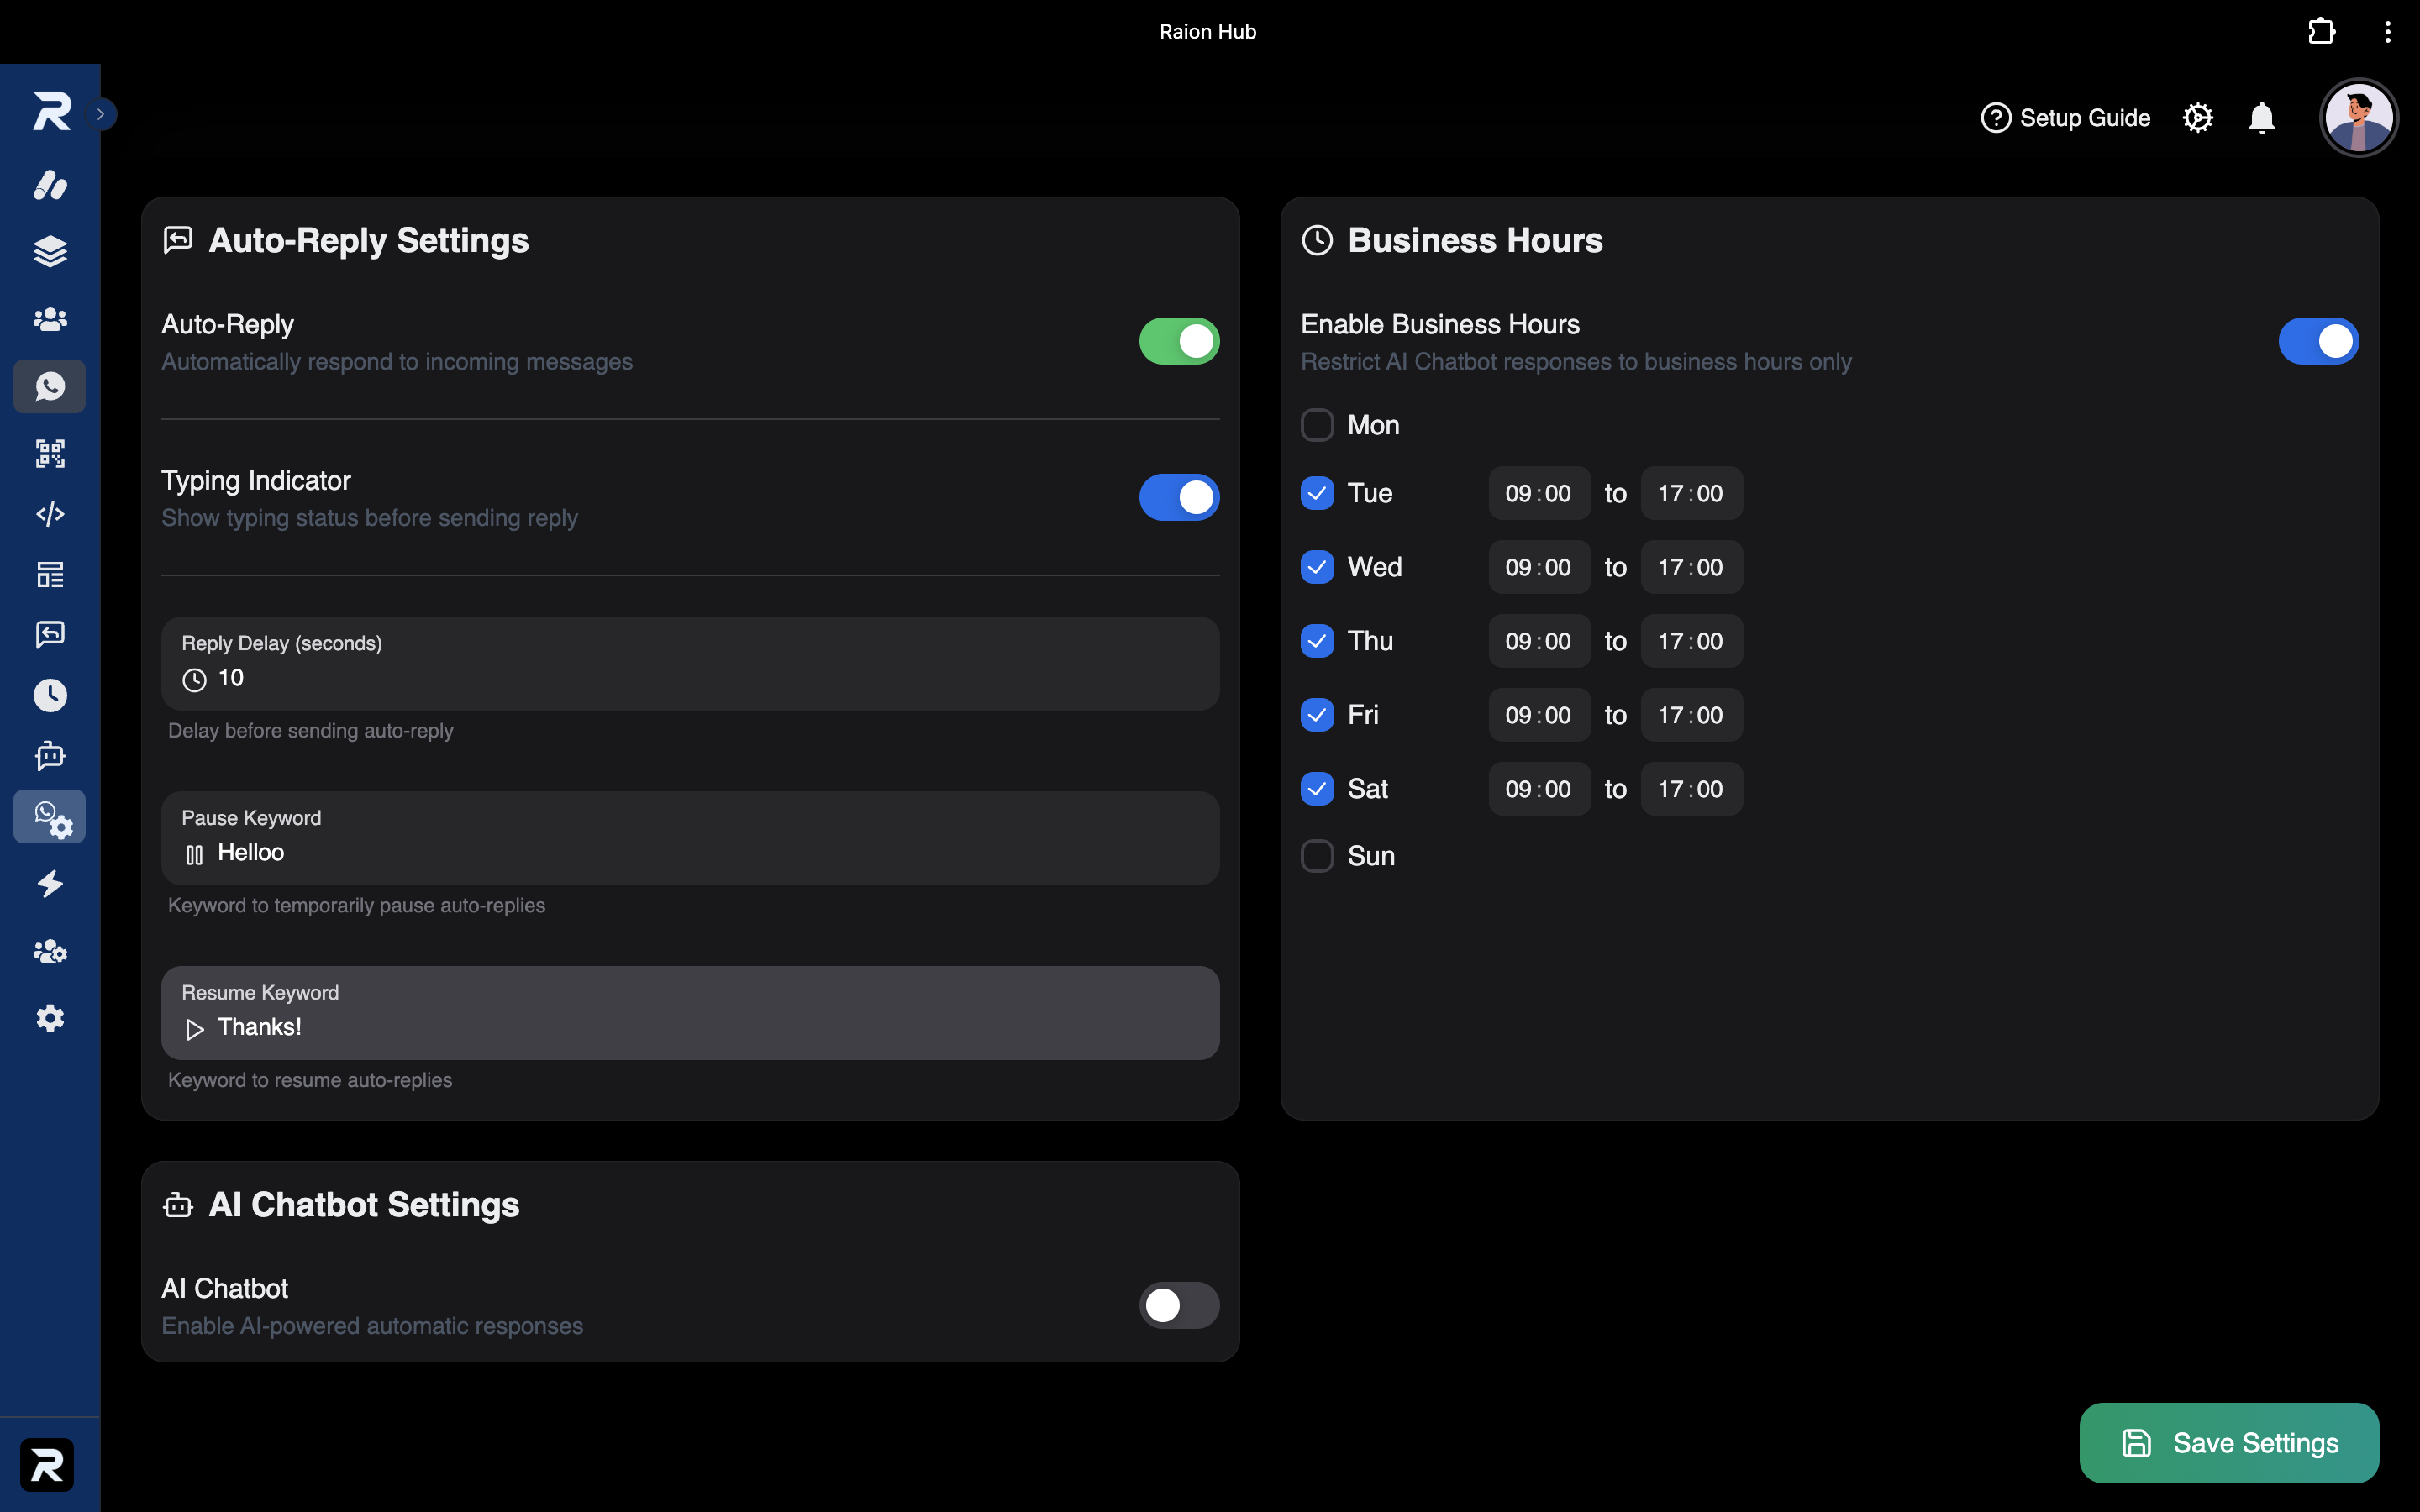Open the Setup Guide link

pos(2065,118)
